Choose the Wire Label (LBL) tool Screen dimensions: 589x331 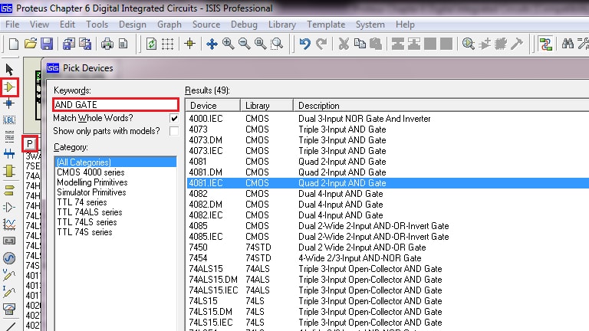click(10, 120)
